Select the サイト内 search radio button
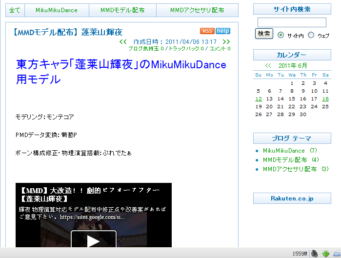 (x=281, y=35)
